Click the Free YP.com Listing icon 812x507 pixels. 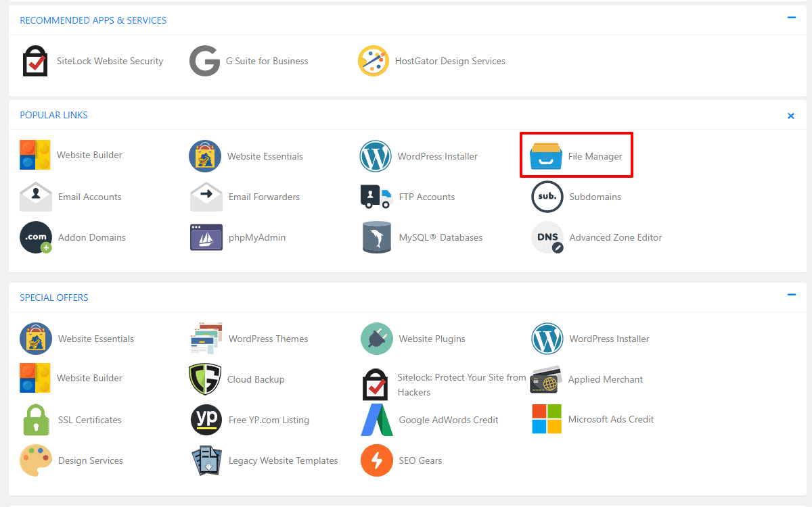(206, 420)
